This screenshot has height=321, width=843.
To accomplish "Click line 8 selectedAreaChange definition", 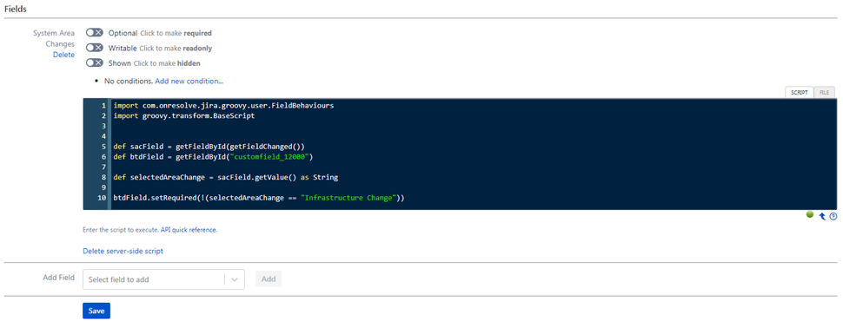I will (x=226, y=177).
